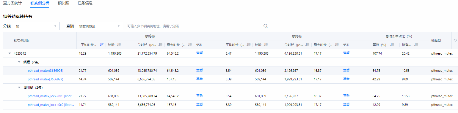Sort lock-wait total duration column
458x113 pixels.
point(161,45)
